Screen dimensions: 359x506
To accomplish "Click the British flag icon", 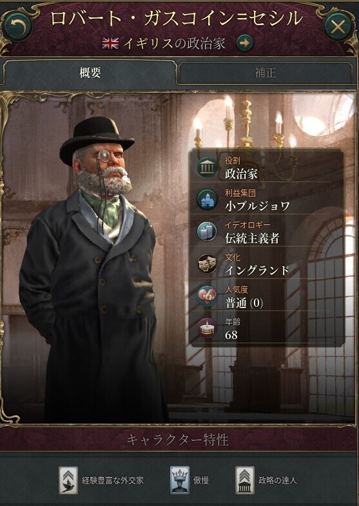I will pyautogui.click(x=110, y=43).
